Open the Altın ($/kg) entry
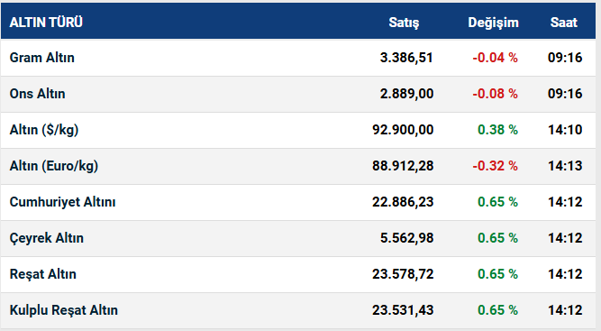This screenshot has height=331, width=601. click(44, 130)
